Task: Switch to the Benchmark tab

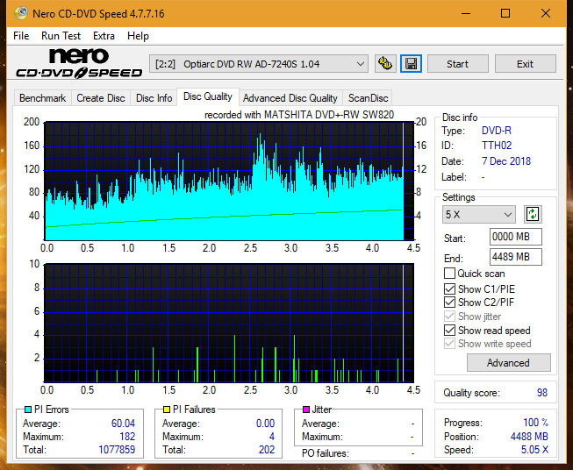Action: 42,98
